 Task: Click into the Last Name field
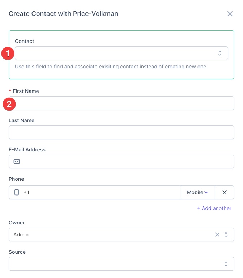point(121,132)
